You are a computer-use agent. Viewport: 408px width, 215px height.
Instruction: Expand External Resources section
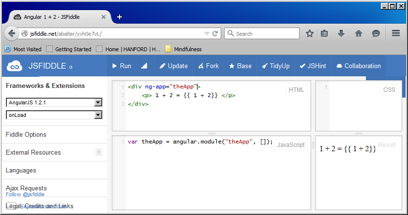click(x=54, y=152)
